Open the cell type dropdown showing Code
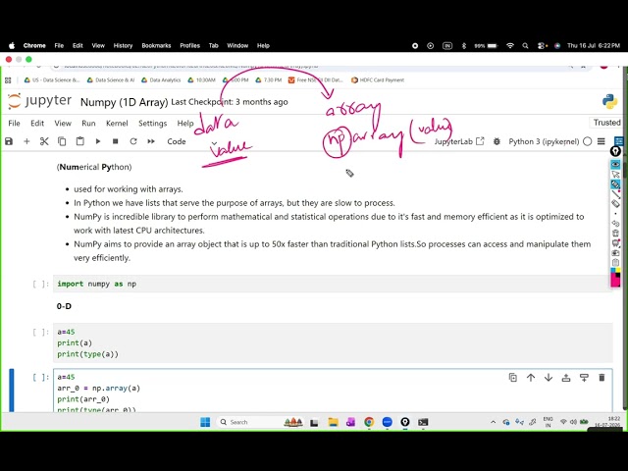 192,141
